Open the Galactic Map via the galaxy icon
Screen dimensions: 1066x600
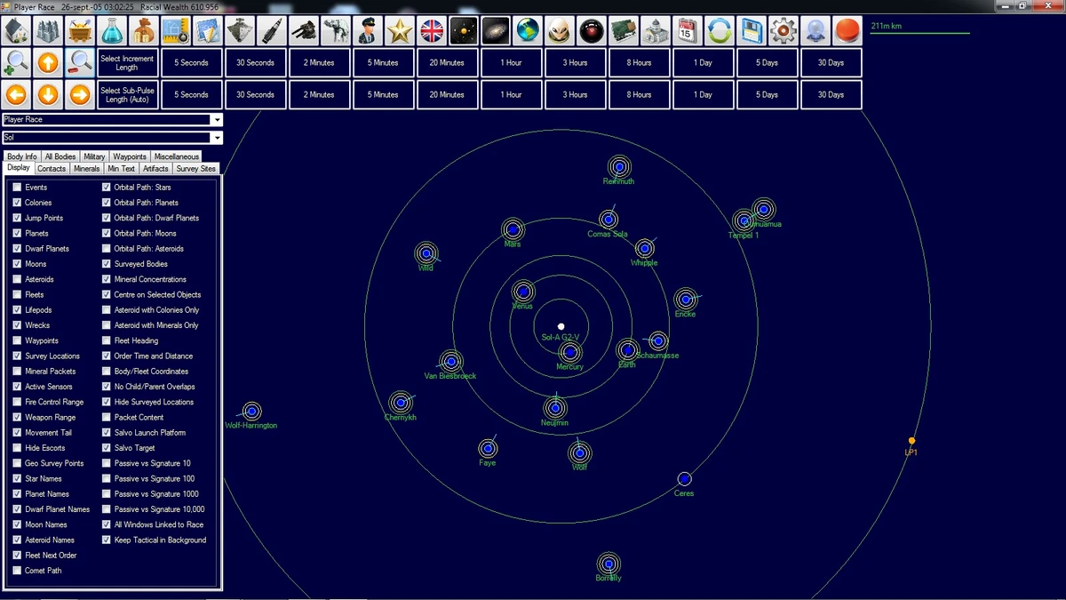pyautogui.click(x=495, y=29)
